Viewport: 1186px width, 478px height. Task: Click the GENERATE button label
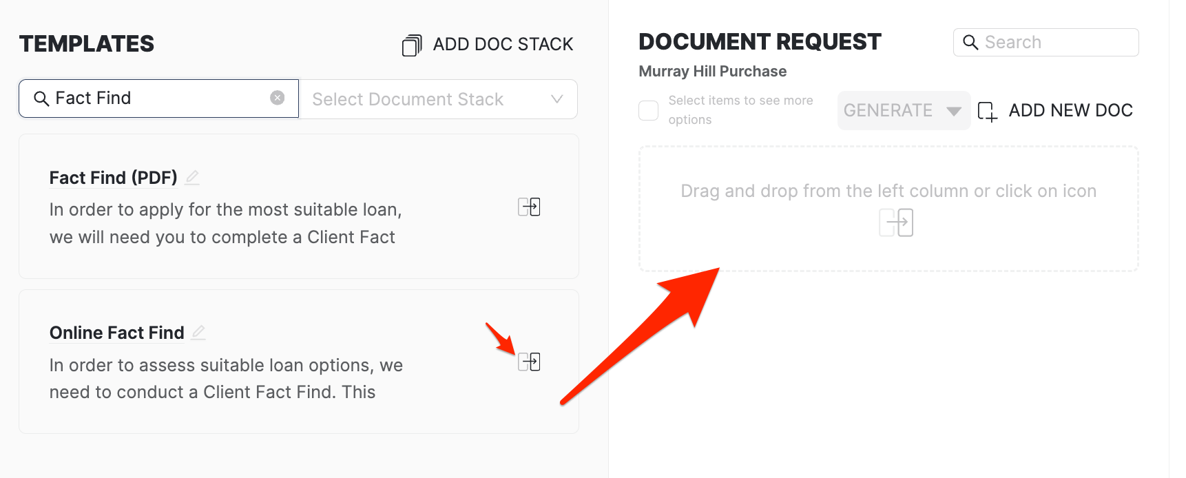pyautogui.click(x=888, y=111)
